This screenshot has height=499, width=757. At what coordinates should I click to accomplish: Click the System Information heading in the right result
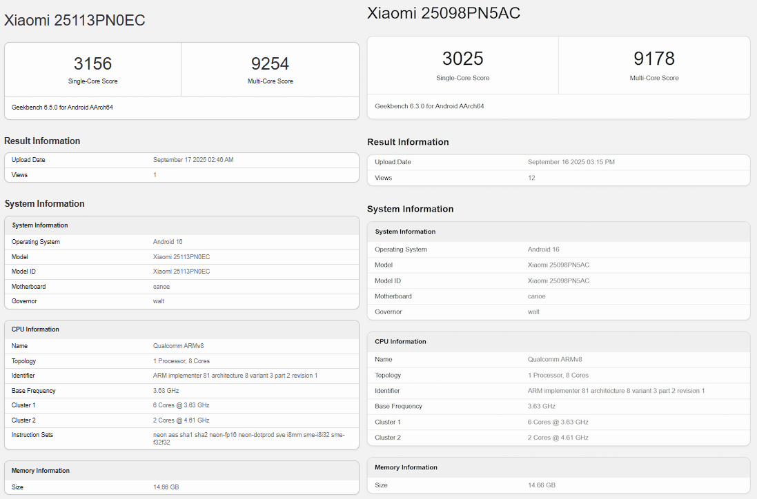tap(410, 209)
